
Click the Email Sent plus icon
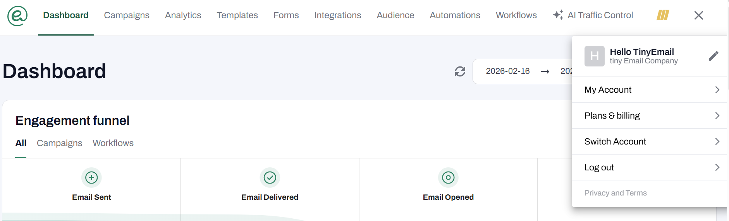pos(91,178)
